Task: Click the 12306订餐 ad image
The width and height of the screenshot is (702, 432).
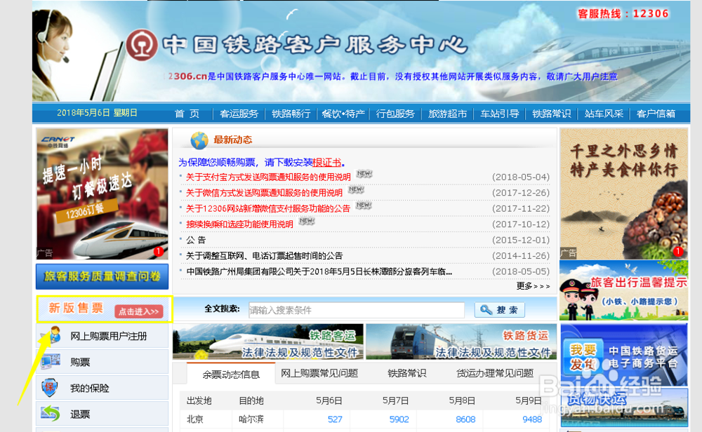Action: (102, 194)
